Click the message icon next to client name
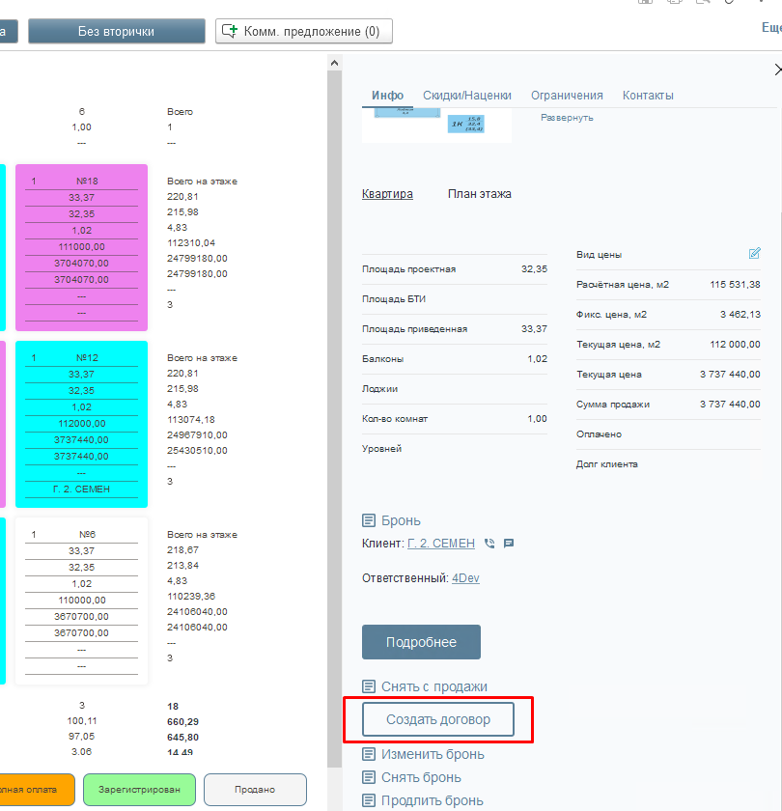The height and width of the screenshot is (811, 782). point(509,544)
